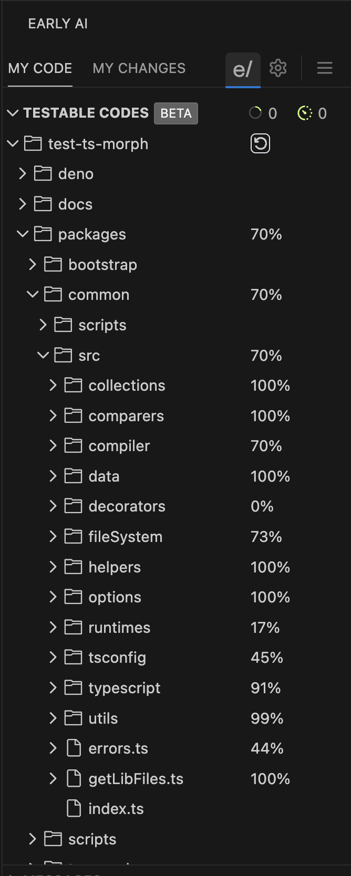Collapse the packages folder
Screen dimensions: 351x876
pos(23,234)
